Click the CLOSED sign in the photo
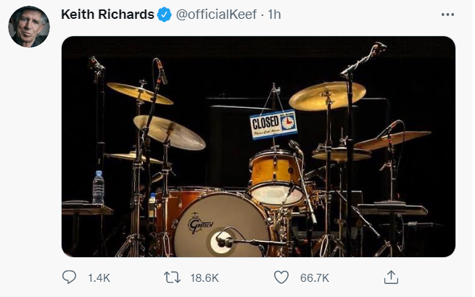Image resolution: width=475 pixels, height=297 pixels. (273, 125)
